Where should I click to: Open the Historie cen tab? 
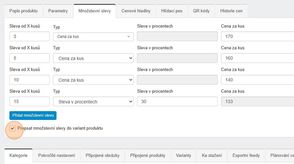[x=231, y=11]
